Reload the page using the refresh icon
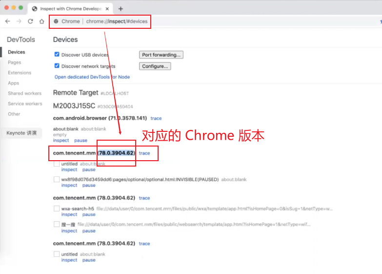 pos(30,21)
